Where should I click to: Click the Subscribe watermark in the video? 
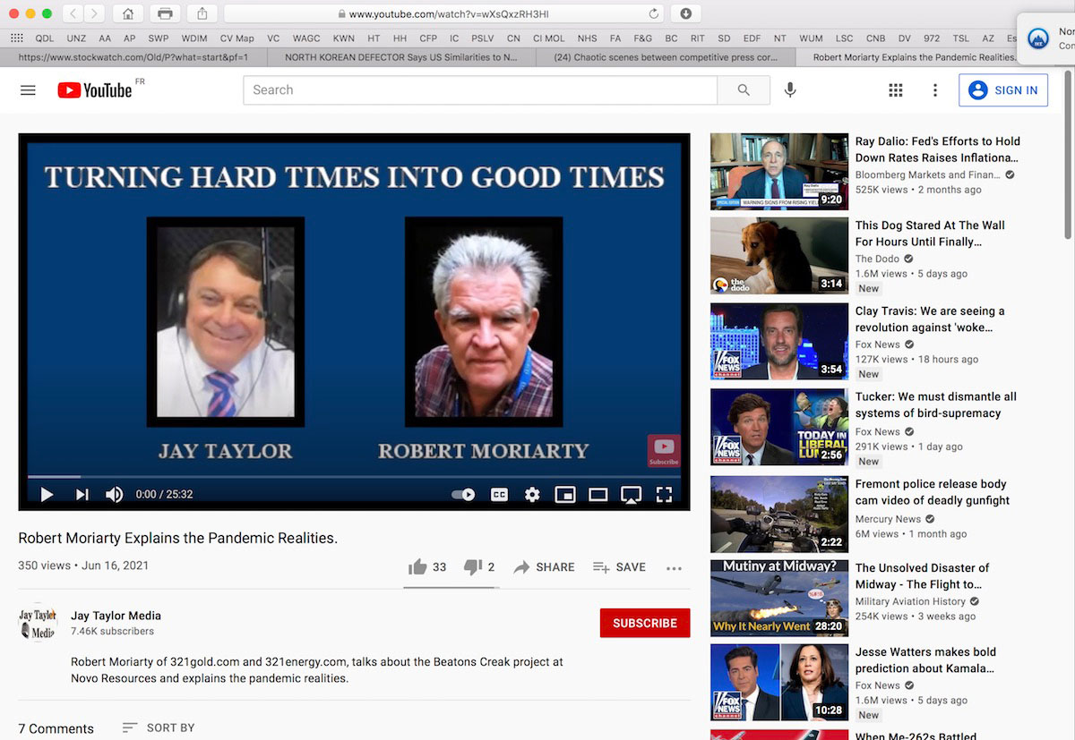tap(664, 450)
